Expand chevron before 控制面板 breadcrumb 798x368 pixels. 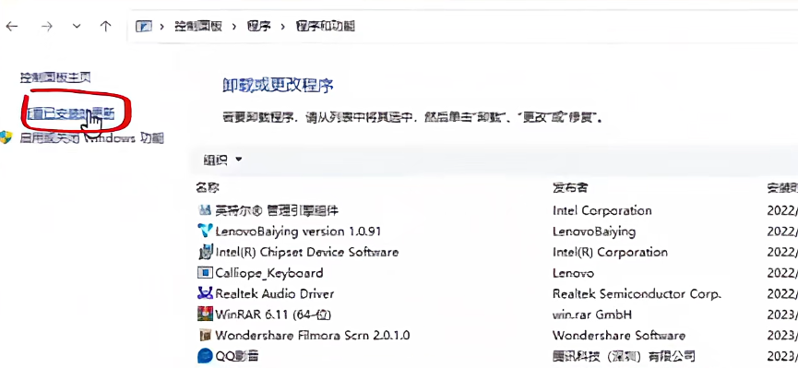[162, 27]
